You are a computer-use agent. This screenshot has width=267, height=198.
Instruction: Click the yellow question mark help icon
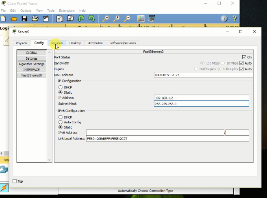coord(234,18)
